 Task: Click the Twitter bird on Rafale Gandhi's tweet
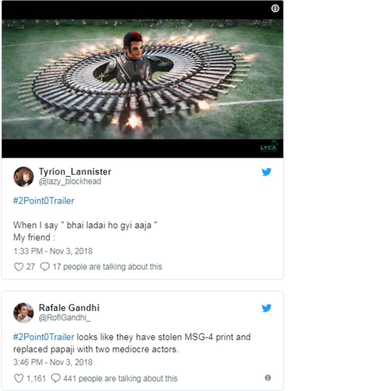click(x=267, y=308)
